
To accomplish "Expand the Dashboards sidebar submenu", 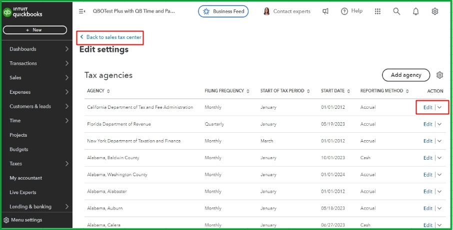I will click(x=67, y=49).
